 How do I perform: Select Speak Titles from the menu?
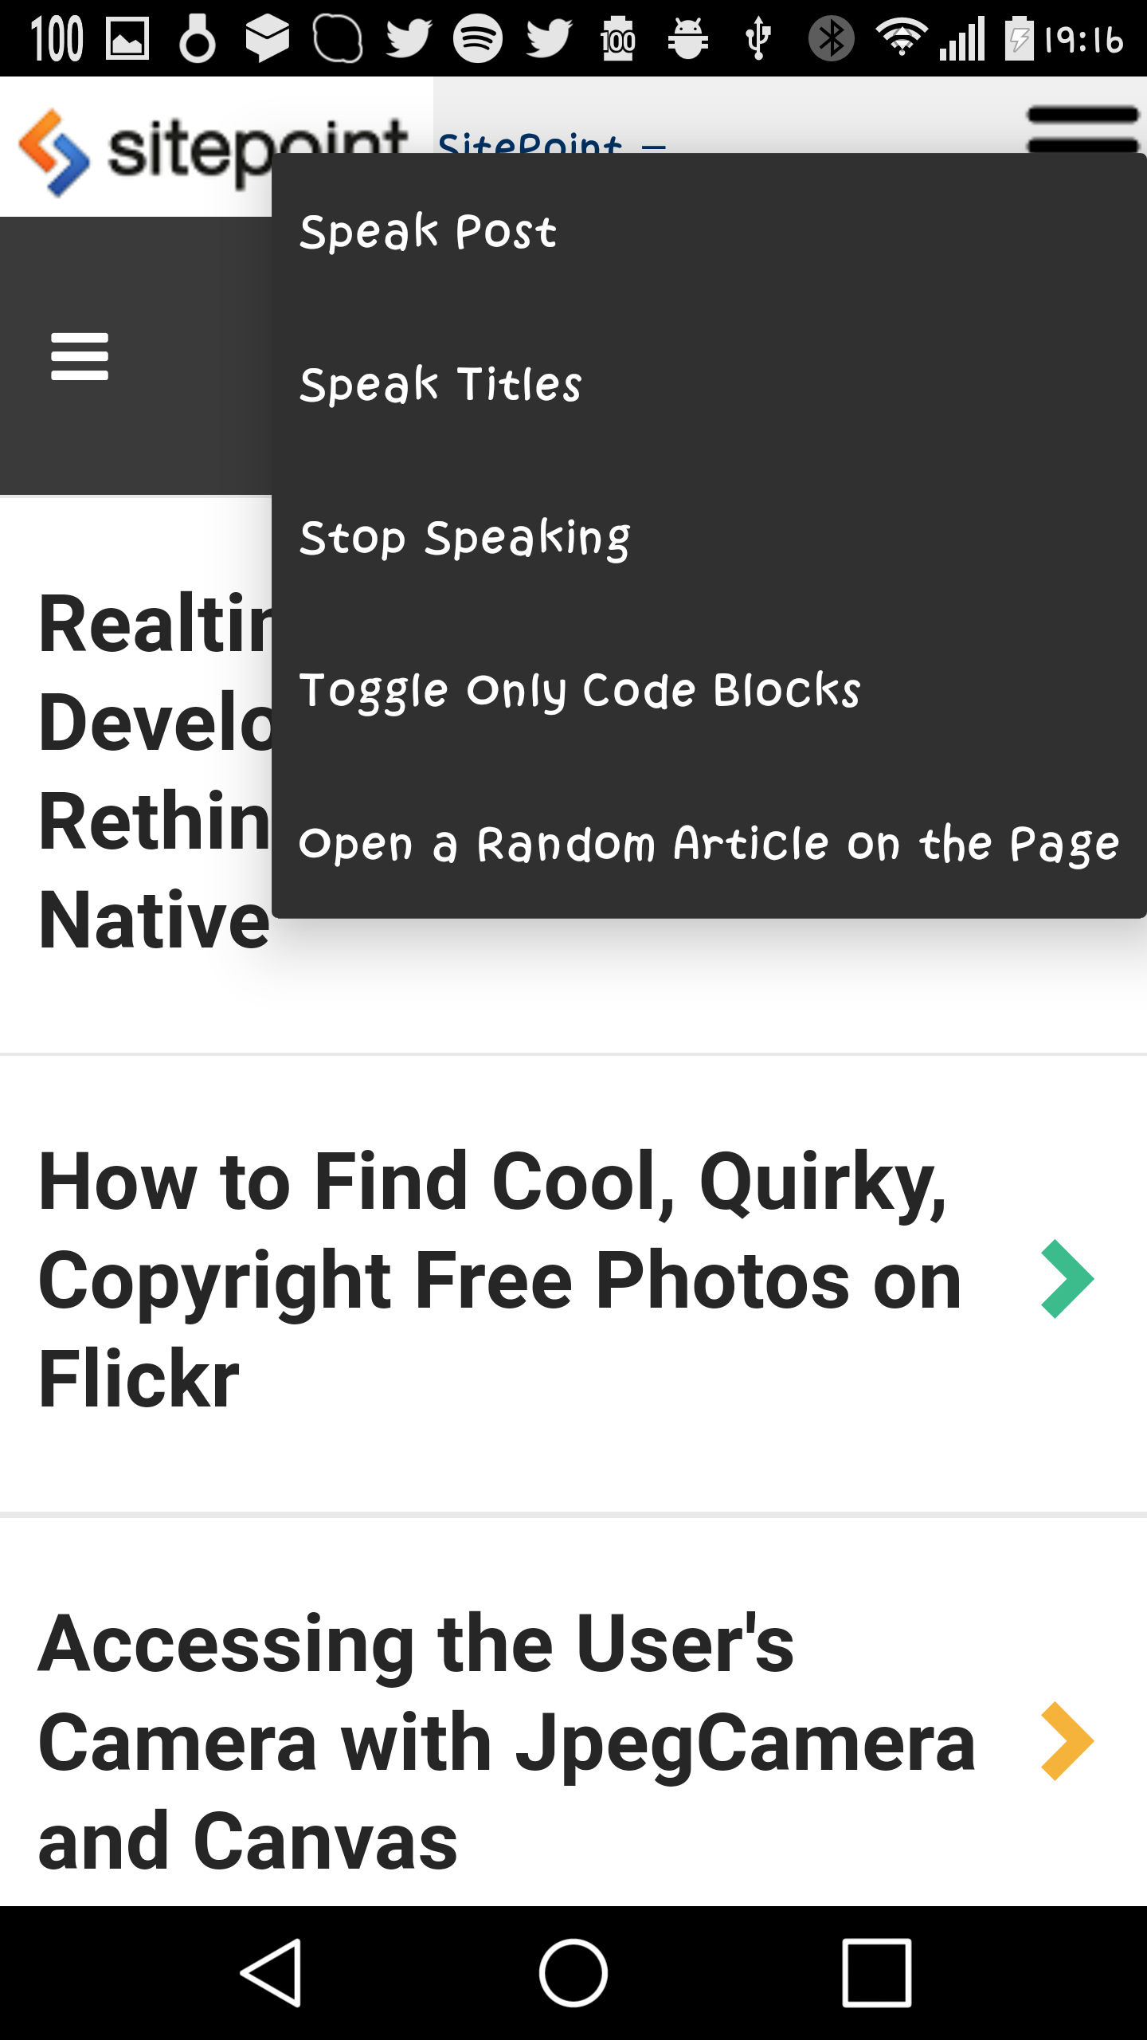pos(709,384)
